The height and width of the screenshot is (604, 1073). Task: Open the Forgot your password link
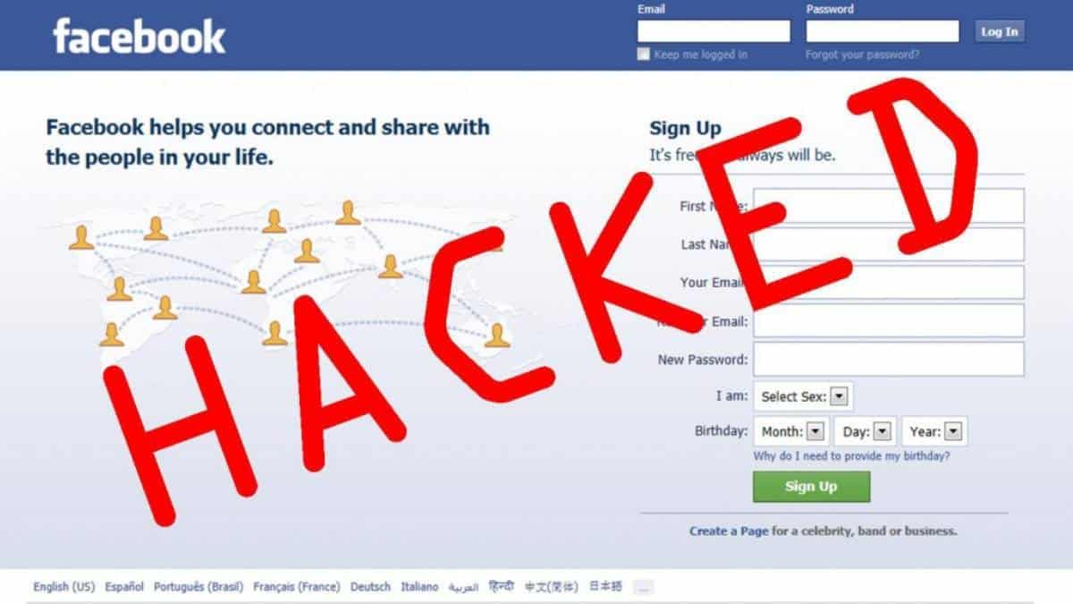tap(862, 55)
